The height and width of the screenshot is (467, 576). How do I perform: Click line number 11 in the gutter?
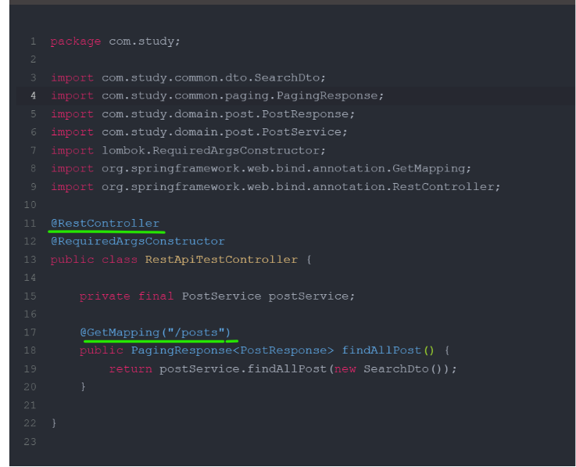[x=30, y=223]
